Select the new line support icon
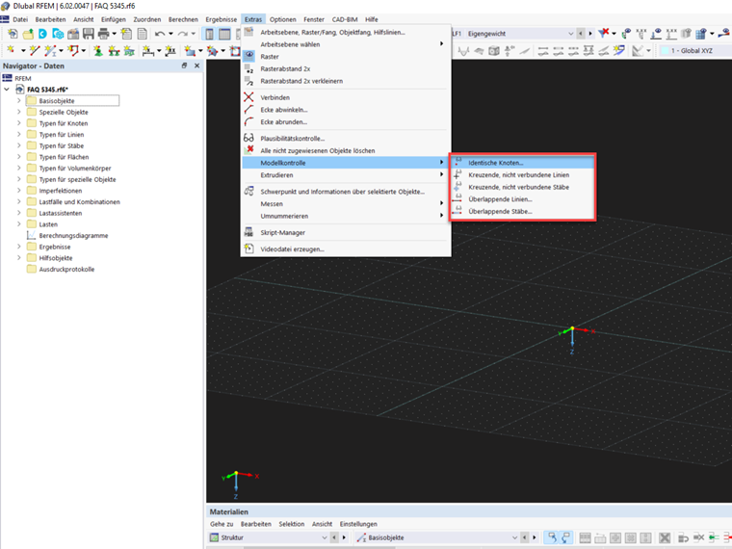The image size is (732, 549). point(114,50)
